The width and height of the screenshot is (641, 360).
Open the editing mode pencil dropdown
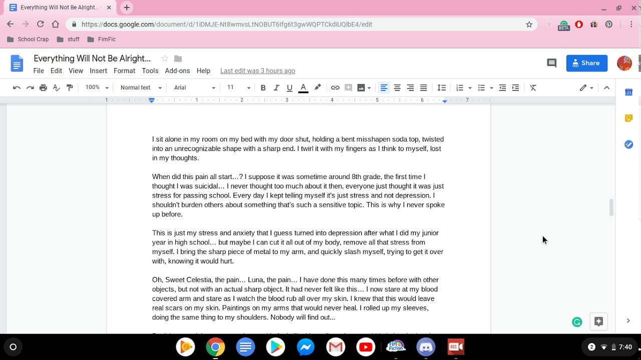tap(586, 87)
